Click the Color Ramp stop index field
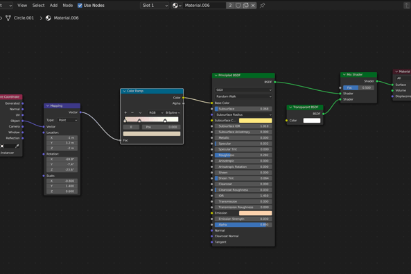 [x=131, y=127]
